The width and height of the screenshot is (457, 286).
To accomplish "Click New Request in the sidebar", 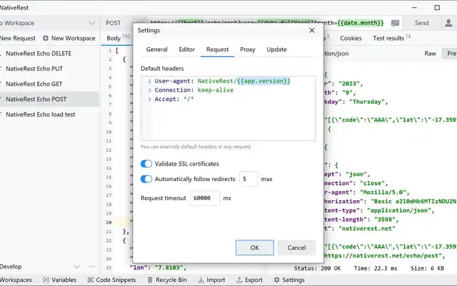I will tap(17, 38).
